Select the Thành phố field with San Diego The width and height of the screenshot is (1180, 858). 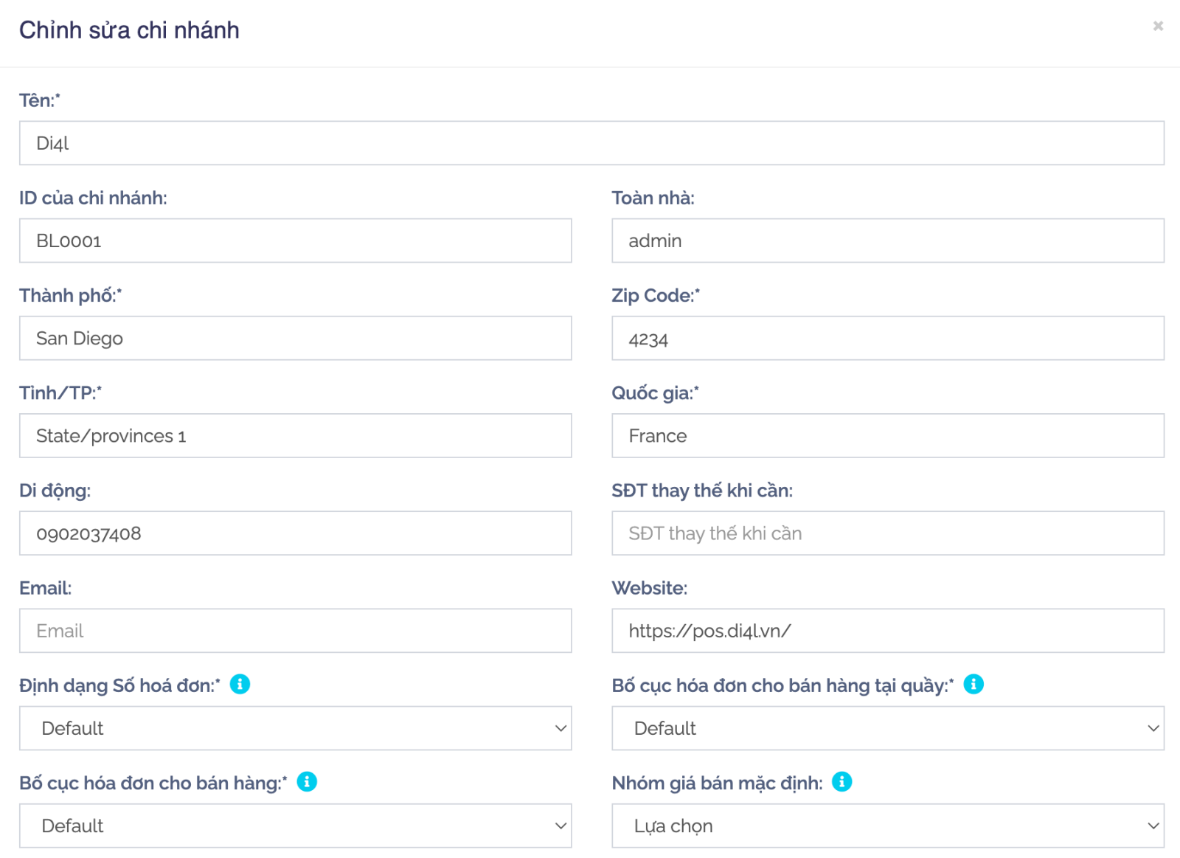point(295,339)
